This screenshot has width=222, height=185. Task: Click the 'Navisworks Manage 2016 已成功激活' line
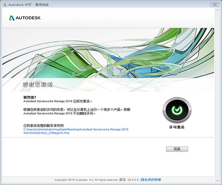tap(57, 101)
